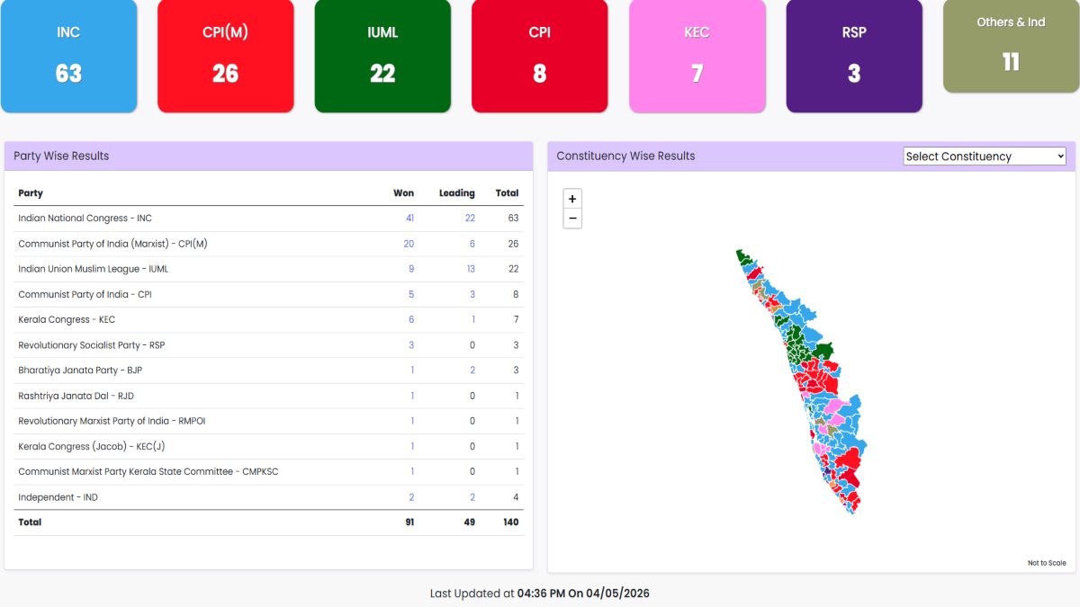
Task: Open Independent leading count 2
Action: (x=472, y=497)
